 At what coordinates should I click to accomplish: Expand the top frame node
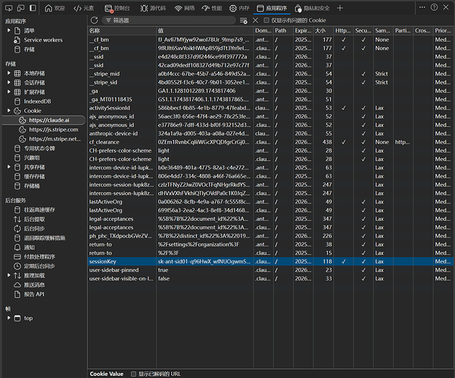(8, 318)
